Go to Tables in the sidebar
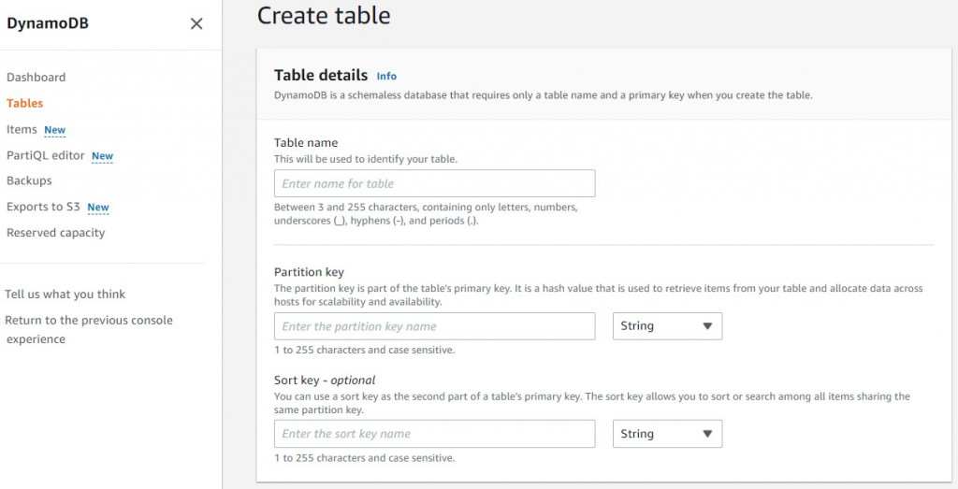This screenshot has width=958, height=489. 25,104
